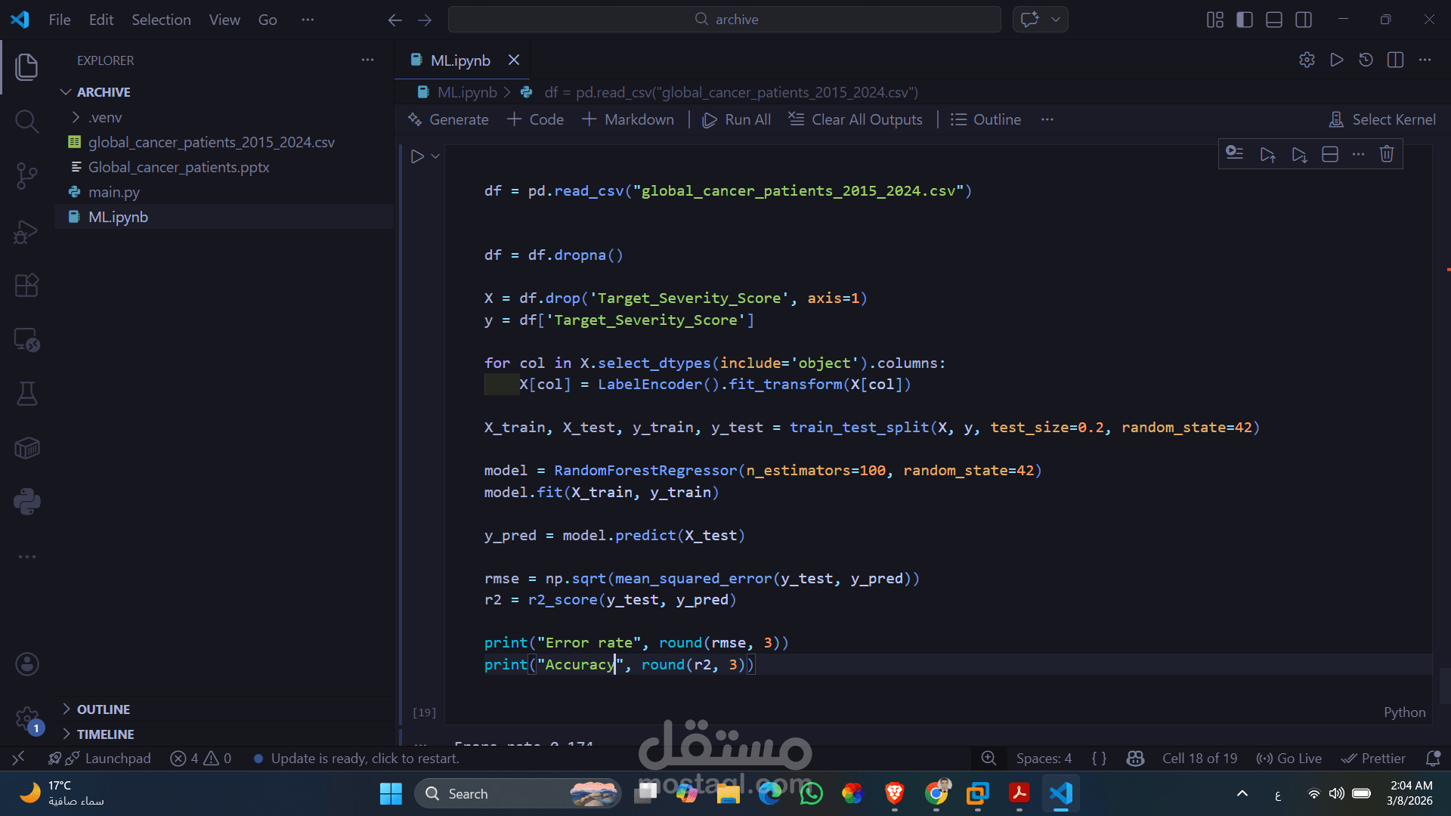Click Prettier in status bar
This screenshot has height=816, width=1451.
click(x=1373, y=759)
